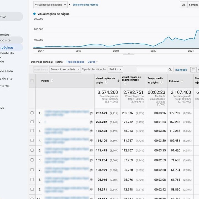Click help icon beside Entradas header
The height and width of the screenshot is (199, 199).
pos(182,81)
